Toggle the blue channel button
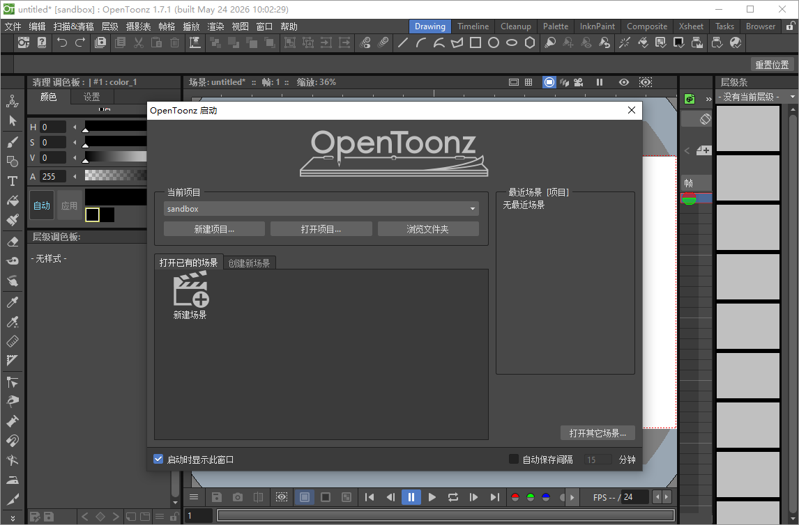 tap(546, 497)
